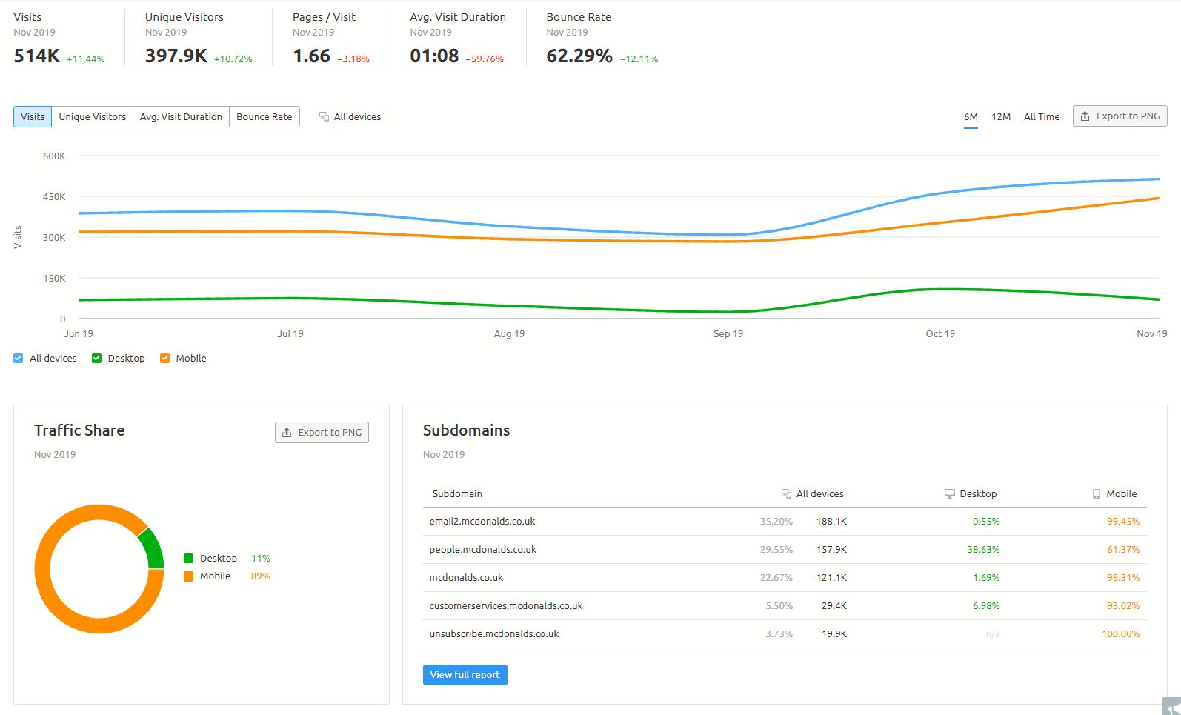Click the upload icon on chart Export button

tap(1085, 116)
